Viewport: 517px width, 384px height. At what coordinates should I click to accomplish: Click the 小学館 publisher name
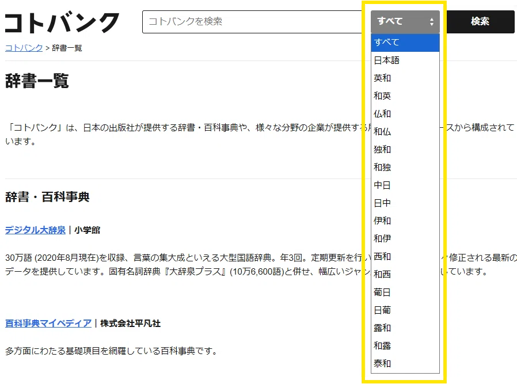pyautogui.click(x=87, y=230)
